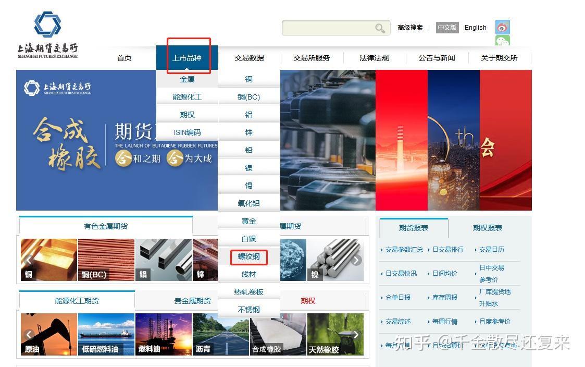Click inside the search input field

click(333, 28)
